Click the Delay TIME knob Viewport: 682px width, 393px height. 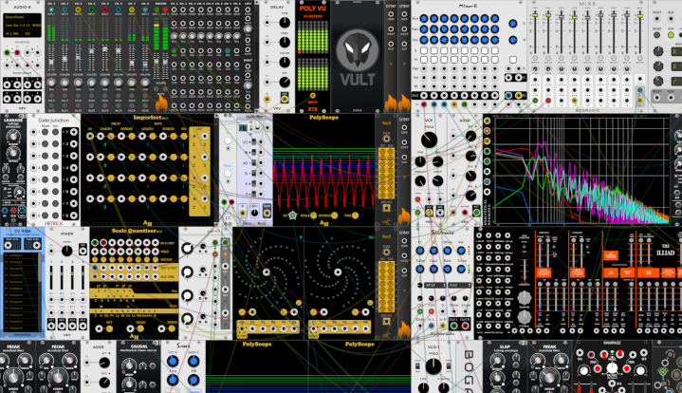285,21
